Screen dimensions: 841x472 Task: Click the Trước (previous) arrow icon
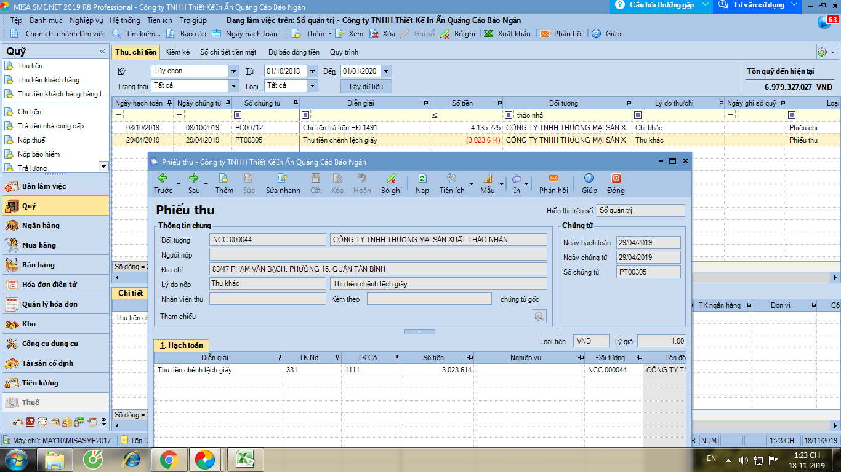[163, 179]
